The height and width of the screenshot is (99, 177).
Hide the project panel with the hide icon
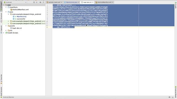(44, 2)
